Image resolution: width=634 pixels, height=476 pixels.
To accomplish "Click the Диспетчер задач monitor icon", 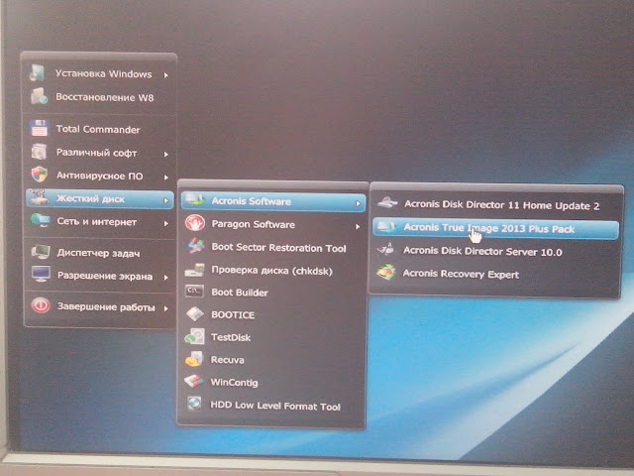I will (41, 252).
